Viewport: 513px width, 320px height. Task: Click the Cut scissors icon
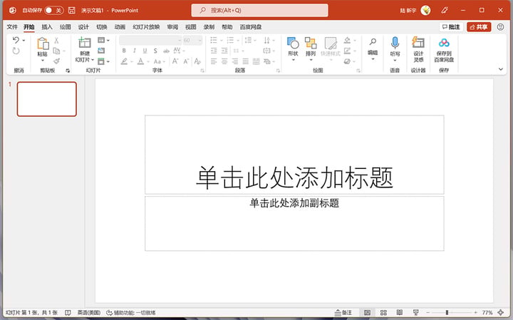(56, 40)
